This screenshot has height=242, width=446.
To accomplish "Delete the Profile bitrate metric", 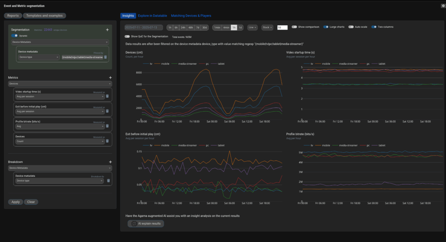I will pos(107,126).
